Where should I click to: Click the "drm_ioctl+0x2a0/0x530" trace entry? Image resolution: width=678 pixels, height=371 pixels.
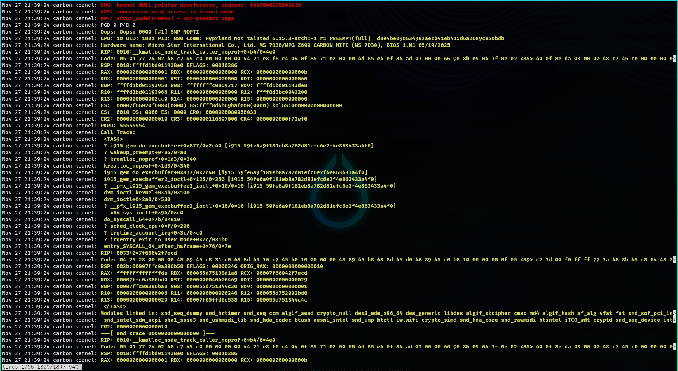(x=137, y=200)
